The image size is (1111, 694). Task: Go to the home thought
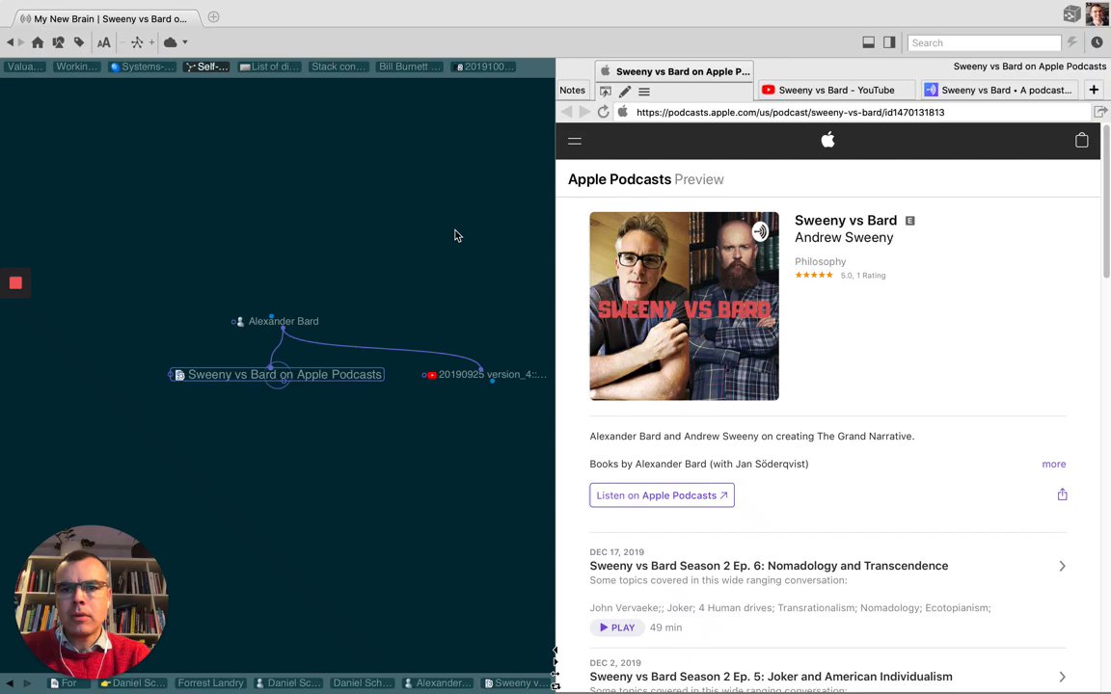click(x=38, y=42)
